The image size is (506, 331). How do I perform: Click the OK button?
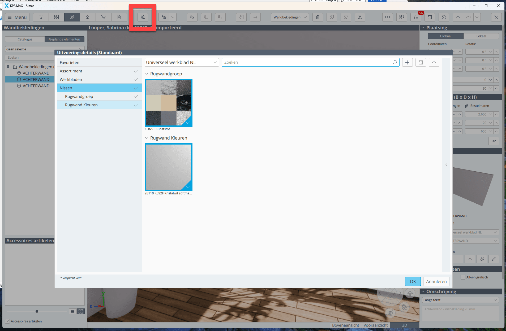click(x=413, y=281)
